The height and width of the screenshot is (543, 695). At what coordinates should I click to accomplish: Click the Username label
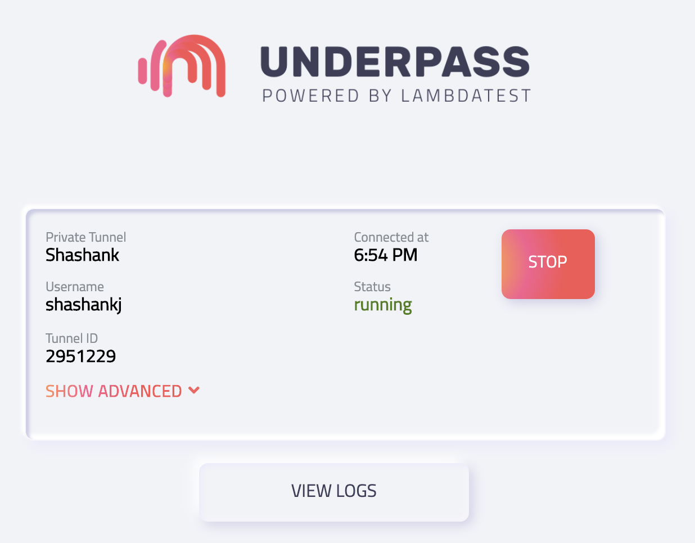point(75,287)
